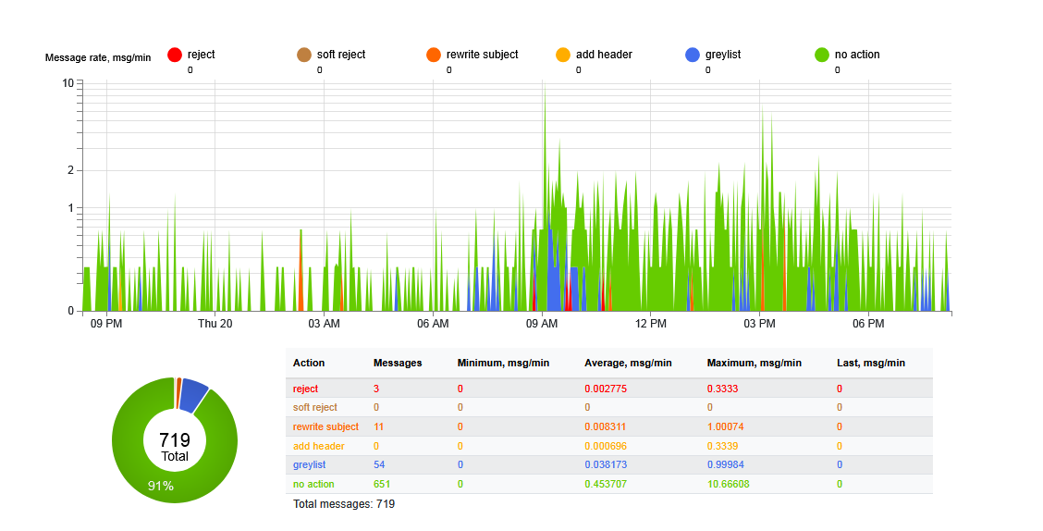Screen dimensions: 1043x531
Task: Click the red reject legend circle
Action: [x=175, y=55]
